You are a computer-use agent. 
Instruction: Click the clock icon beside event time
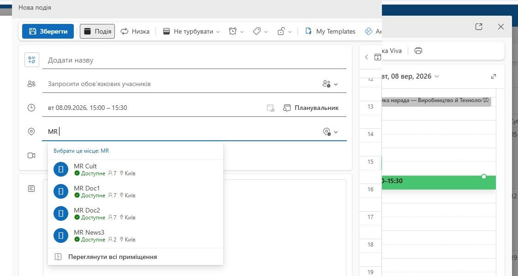(31, 108)
